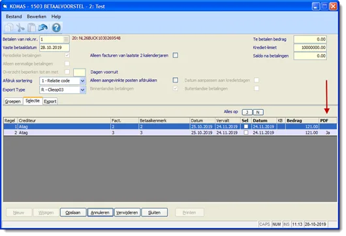Click the CAPS status bar indicator

pyautogui.click(x=264, y=224)
